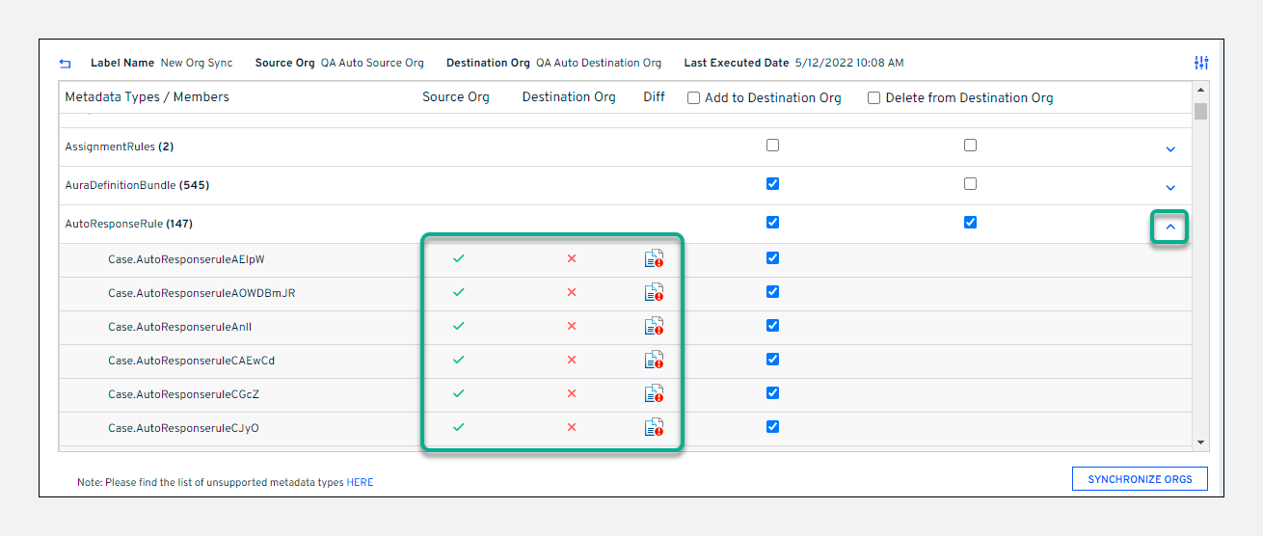Viewport: 1263px width, 536px height.
Task: Enable Add to Destination for AssignmentRules
Action: click(772, 146)
